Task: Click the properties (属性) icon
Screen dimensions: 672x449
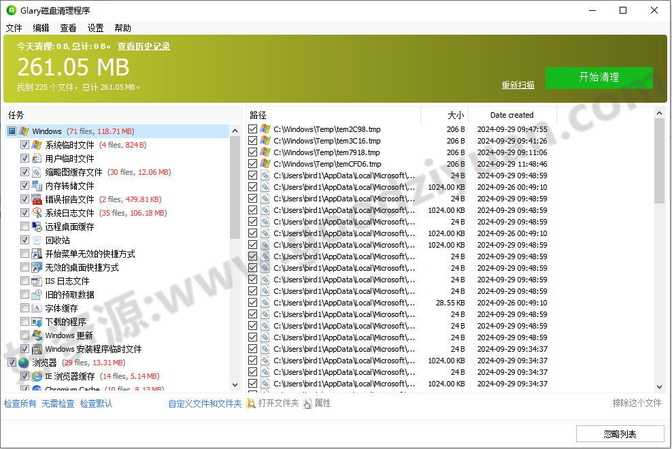Action: [307, 403]
